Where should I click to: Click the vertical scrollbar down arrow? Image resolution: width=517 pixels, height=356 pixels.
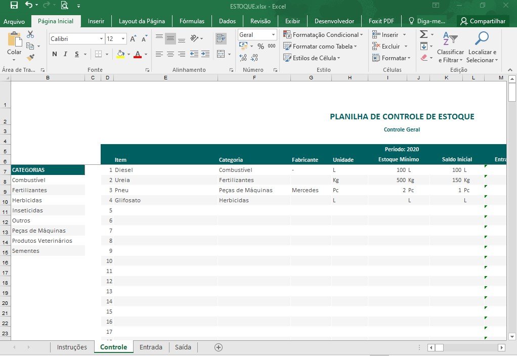coord(512,337)
